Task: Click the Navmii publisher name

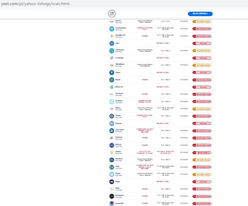Action: (x=118, y=80)
